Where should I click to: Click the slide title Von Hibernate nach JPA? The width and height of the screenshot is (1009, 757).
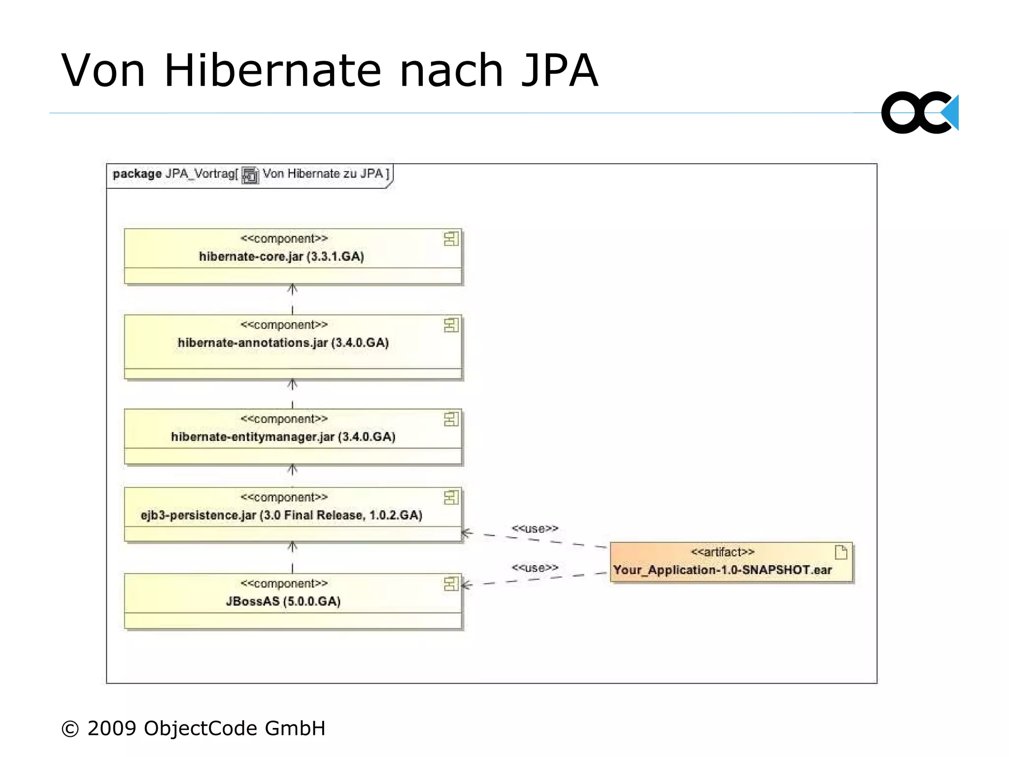tap(329, 70)
